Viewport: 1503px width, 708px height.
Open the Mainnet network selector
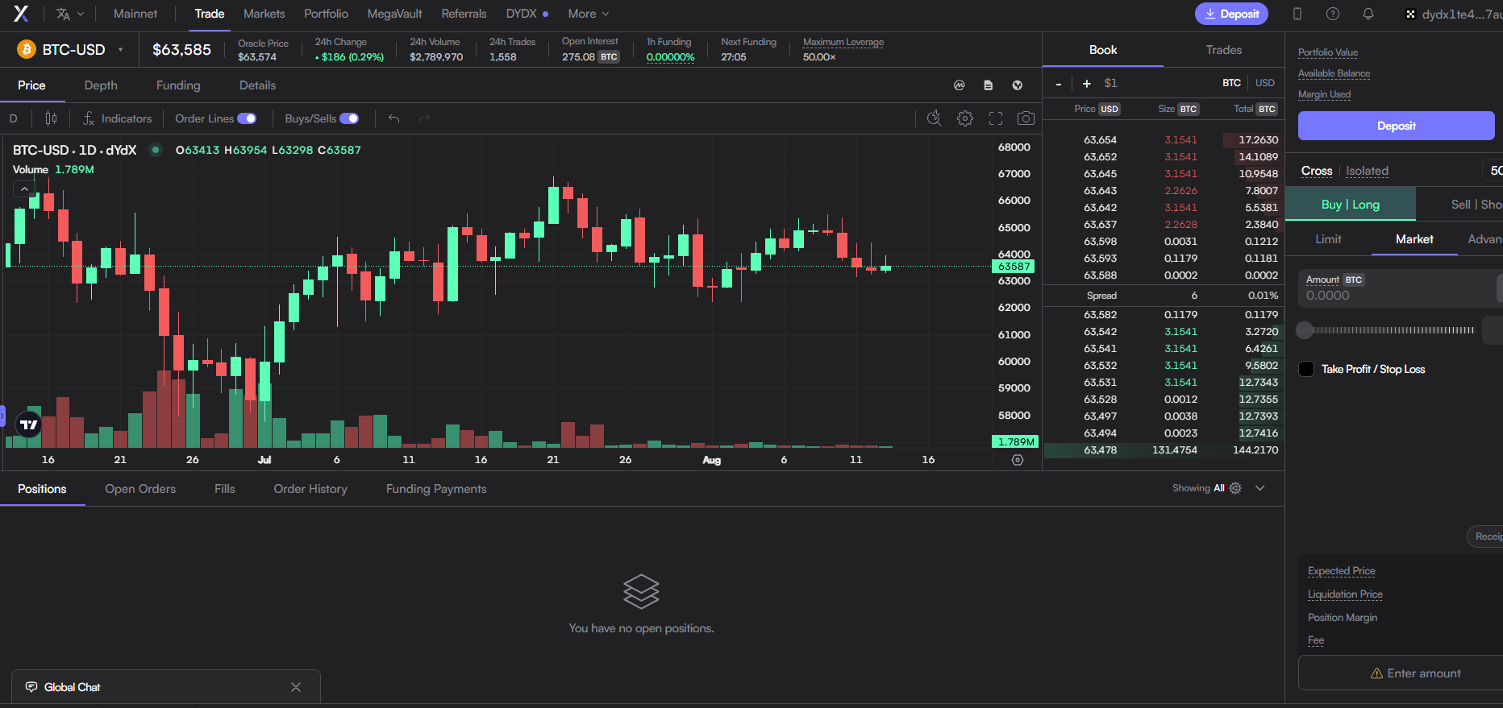click(x=135, y=14)
